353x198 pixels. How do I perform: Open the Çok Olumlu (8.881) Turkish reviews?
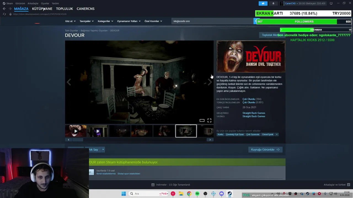(249, 102)
